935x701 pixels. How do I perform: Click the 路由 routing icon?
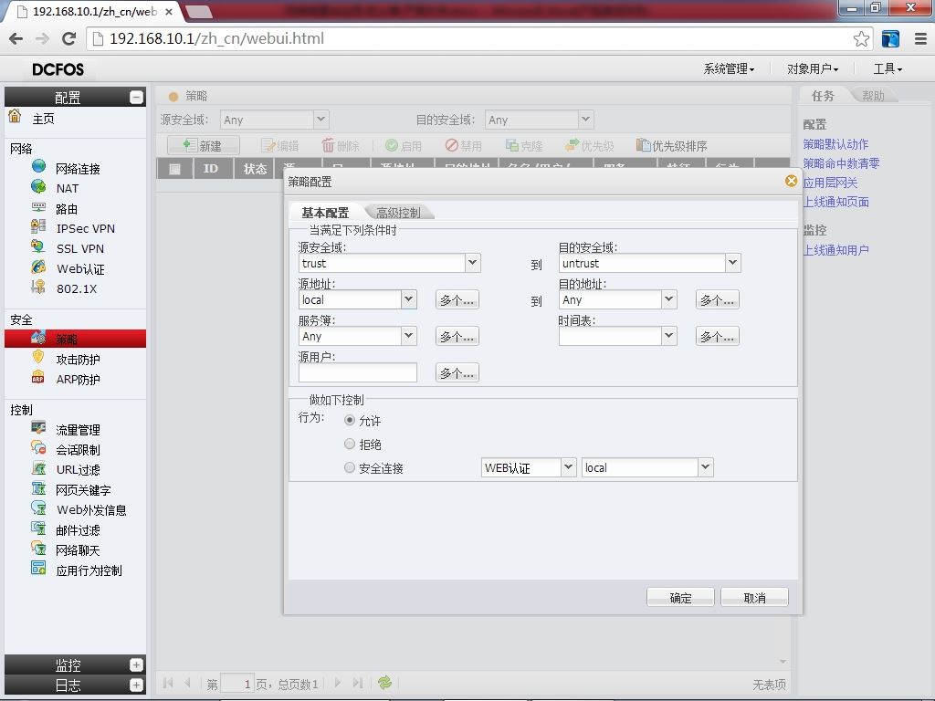point(38,207)
